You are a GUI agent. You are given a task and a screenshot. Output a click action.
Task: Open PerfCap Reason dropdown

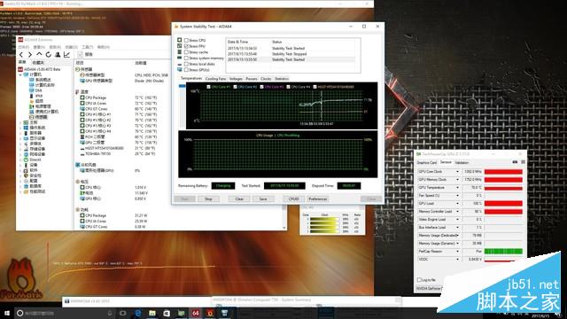click(457, 252)
